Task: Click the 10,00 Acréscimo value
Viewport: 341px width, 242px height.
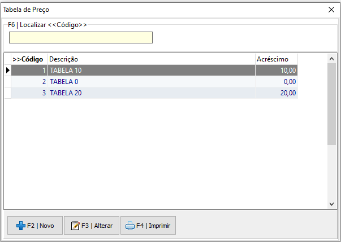Action: click(287, 71)
